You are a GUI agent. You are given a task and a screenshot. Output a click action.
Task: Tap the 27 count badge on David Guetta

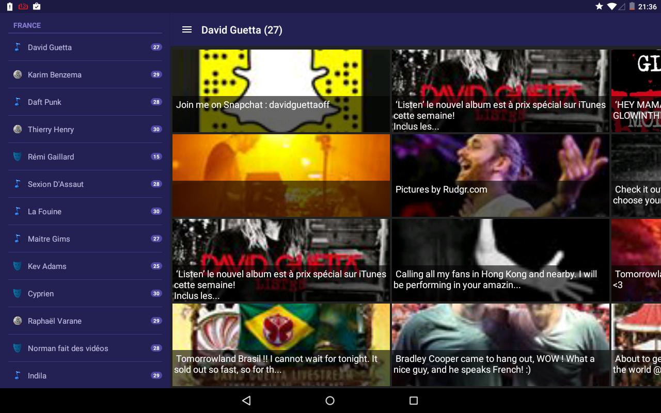coord(156,47)
